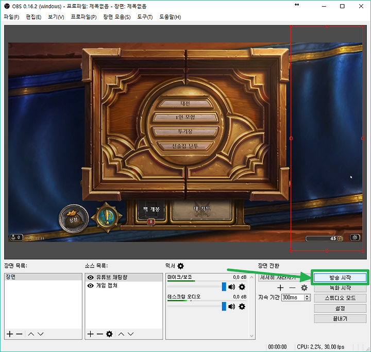Move source down with the down arrow
The height and width of the screenshot is (352, 371).
(x=130, y=334)
